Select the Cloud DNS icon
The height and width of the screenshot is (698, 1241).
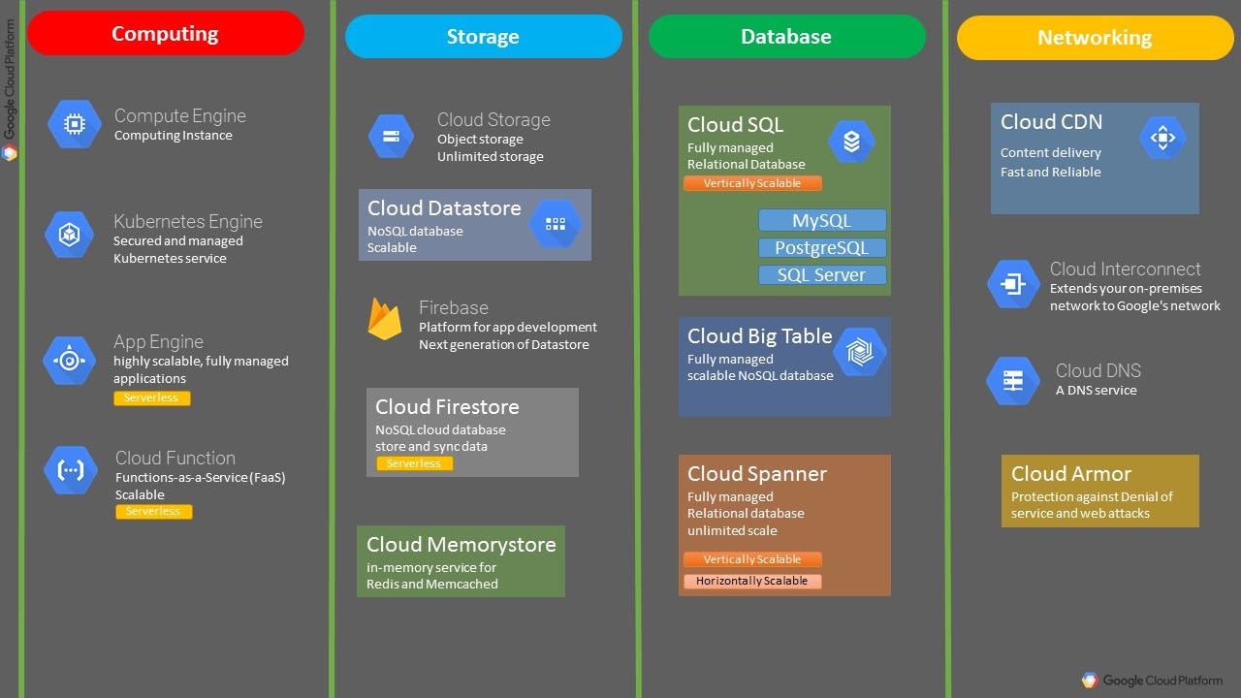pyautogui.click(x=1012, y=380)
